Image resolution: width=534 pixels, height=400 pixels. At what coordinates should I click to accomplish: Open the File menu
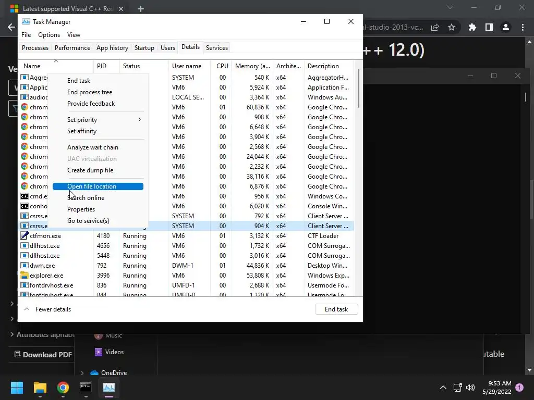26,35
